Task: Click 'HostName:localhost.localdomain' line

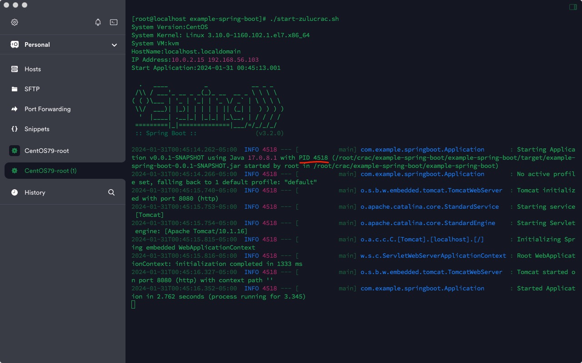Action: (186, 52)
